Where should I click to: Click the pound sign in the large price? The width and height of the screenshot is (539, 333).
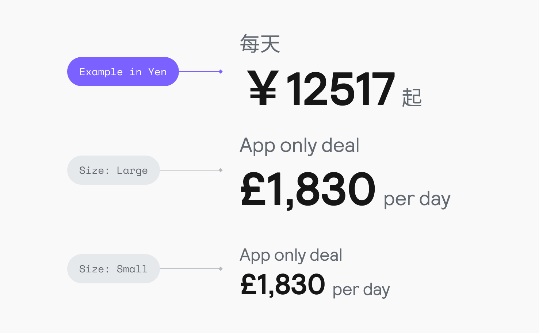pyautogui.click(x=253, y=190)
